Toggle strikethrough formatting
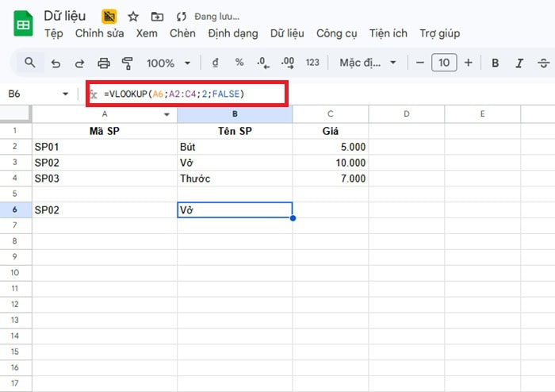Screen dimensions: 555x392 click(543, 63)
